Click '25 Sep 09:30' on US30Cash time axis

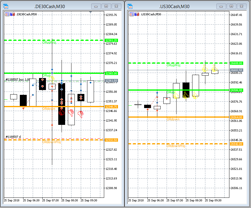213,200
